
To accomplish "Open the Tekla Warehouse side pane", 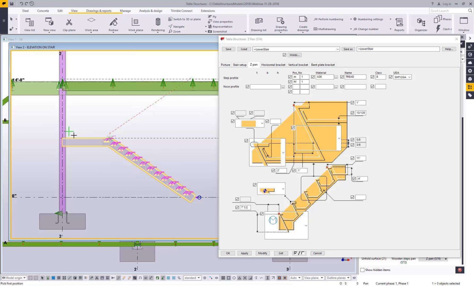I will coord(470,80).
